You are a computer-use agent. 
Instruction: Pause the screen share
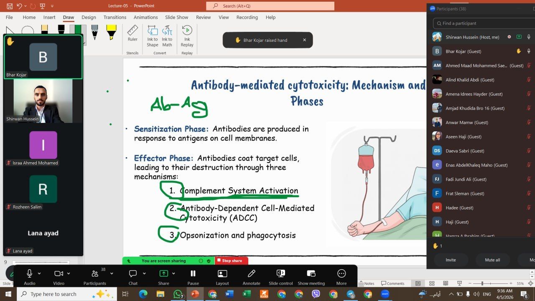click(193, 276)
